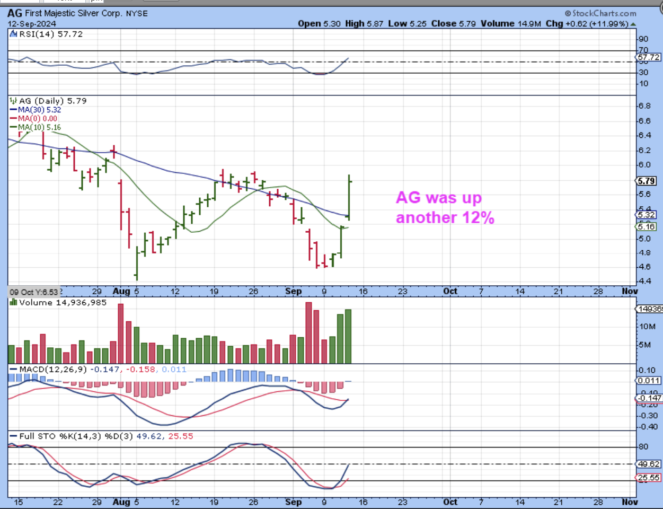Click the First Majestic Silver Corp. name

74,13
